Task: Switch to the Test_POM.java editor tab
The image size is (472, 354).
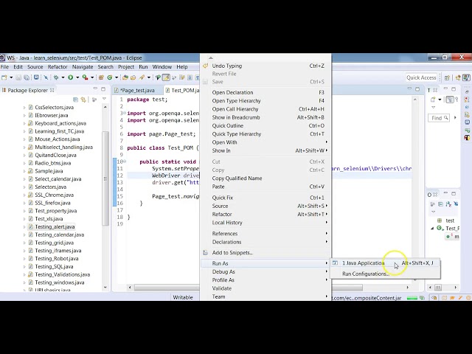Action: point(183,90)
